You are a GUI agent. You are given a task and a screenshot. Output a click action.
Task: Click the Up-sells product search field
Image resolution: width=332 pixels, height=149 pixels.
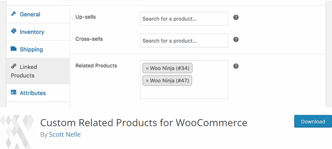[184, 19]
